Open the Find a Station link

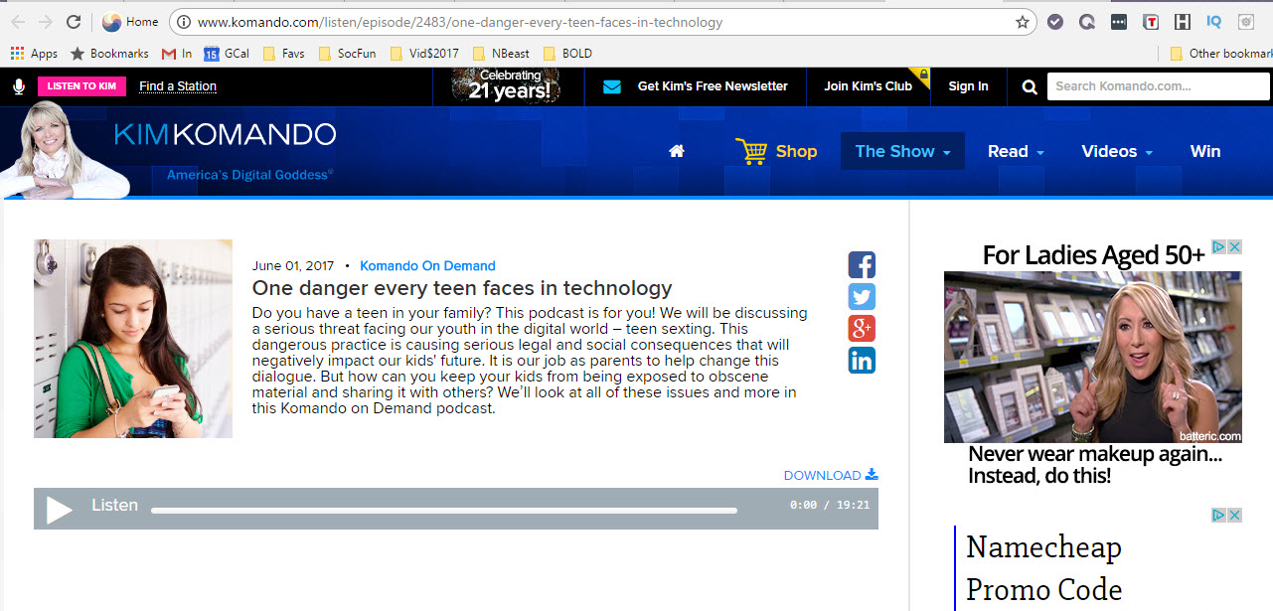pos(178,86)
